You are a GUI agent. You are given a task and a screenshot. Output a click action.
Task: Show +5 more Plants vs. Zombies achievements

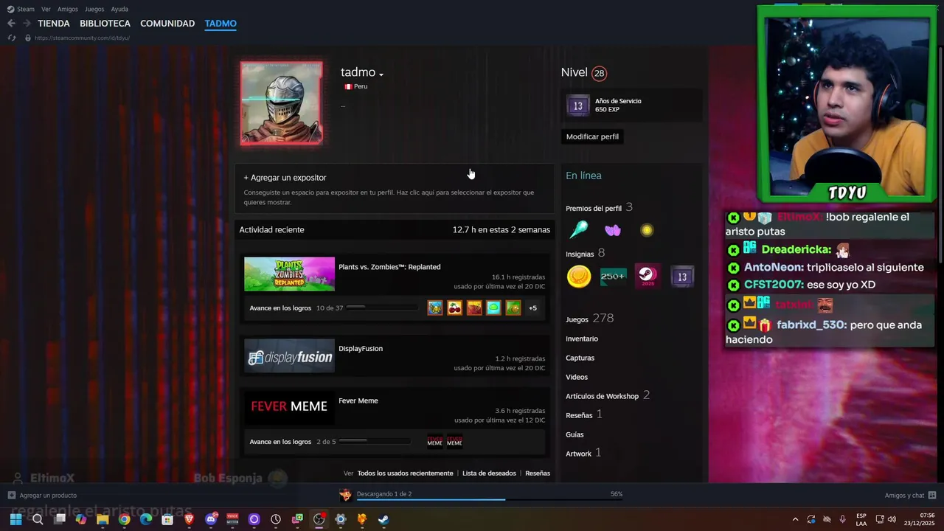coord(532,308)
